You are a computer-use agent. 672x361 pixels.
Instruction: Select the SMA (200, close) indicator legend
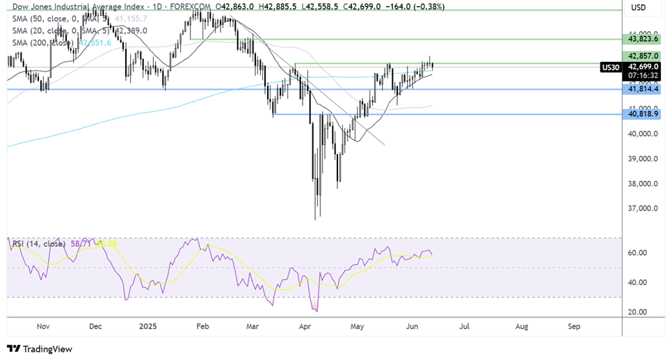62,43
